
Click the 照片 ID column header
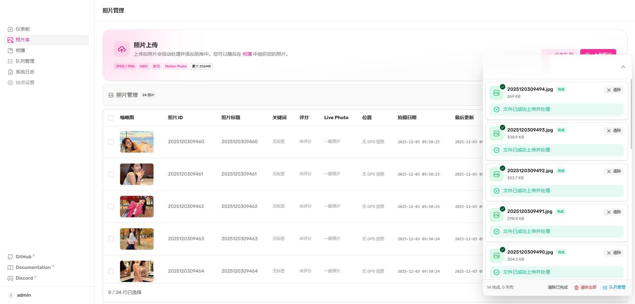point(175,117)
